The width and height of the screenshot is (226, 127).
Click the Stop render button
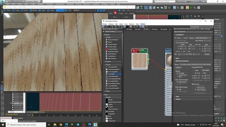(122, 10)
